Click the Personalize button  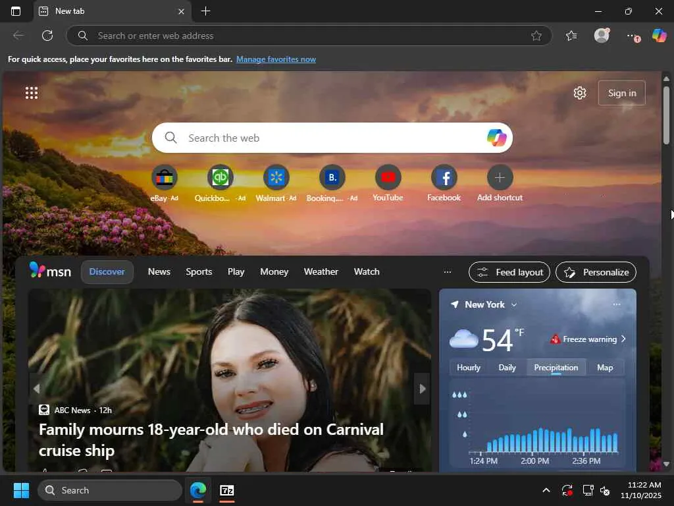coord(596,272)
